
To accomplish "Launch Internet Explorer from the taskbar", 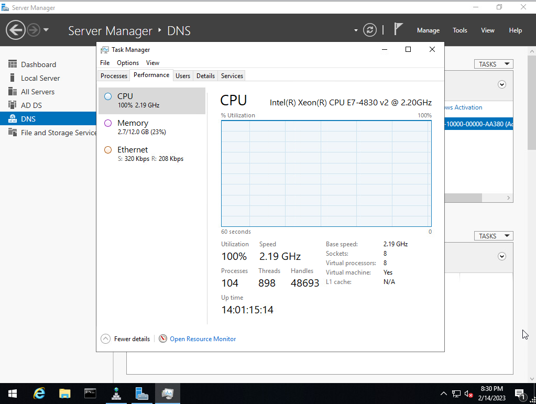I will 39,394.
